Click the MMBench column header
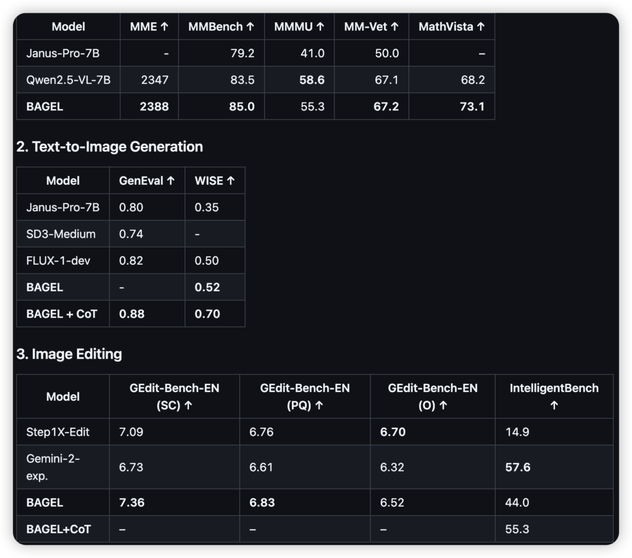632x558 pixels. pos(222,27)
